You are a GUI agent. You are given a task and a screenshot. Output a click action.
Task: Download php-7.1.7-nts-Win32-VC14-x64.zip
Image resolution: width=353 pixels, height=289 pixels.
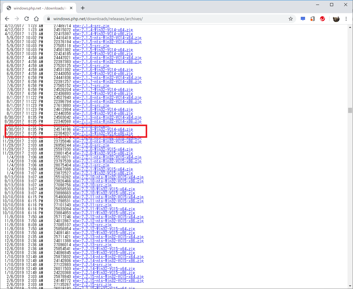coord(107,78)
